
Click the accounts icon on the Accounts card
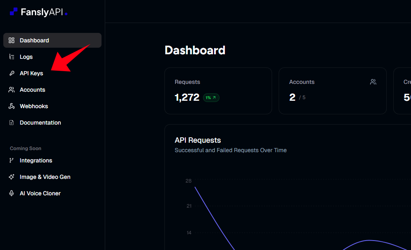[x=373, y=81]
